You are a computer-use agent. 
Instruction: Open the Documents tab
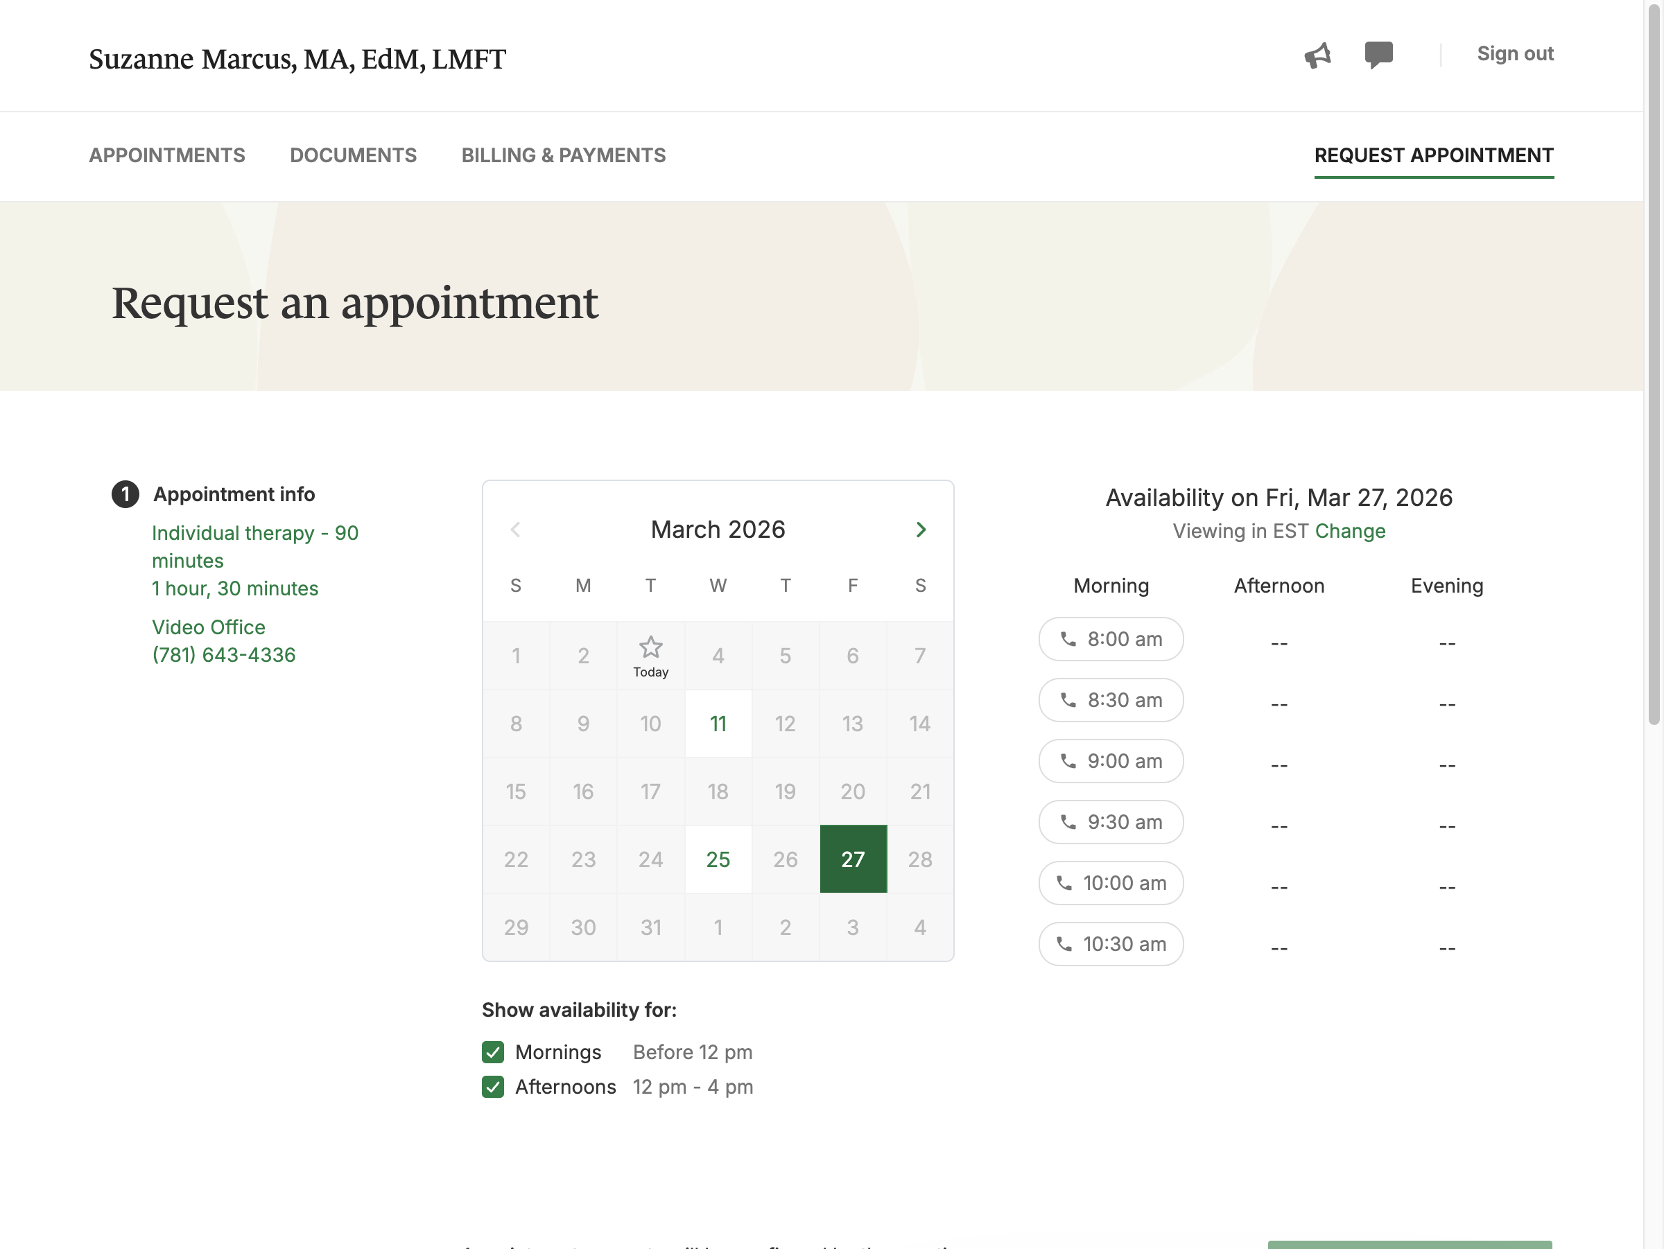353,155
